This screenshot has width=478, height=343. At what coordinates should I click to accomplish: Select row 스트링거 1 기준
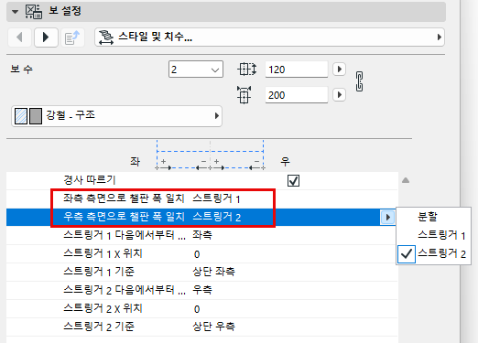click(202, 272)
